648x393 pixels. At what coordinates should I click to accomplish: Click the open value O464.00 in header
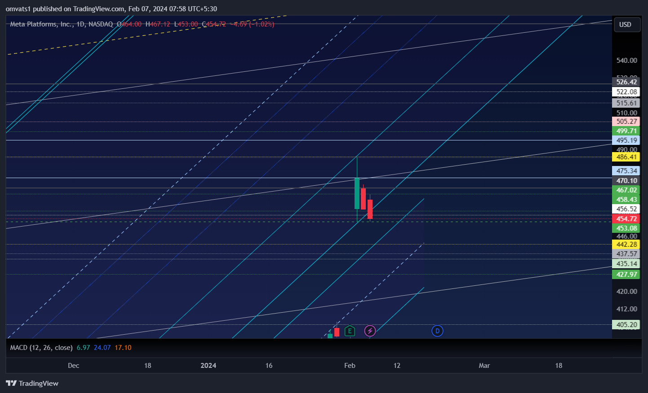[x=129, y=24]
